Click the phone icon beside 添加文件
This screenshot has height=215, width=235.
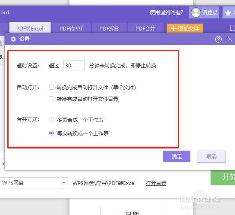[232, 28]
